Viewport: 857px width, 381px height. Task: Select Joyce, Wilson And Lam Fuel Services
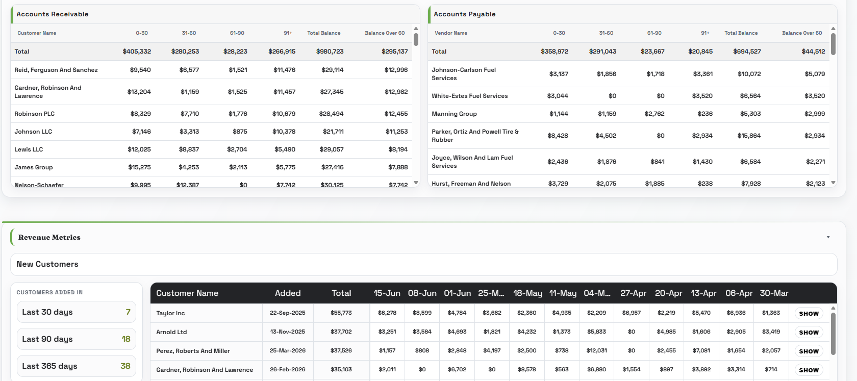(628, 162)
